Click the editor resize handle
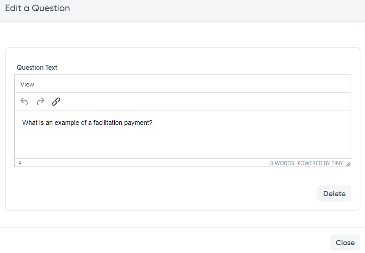Viewport: 365px width, 253px height. coord(348,164)
